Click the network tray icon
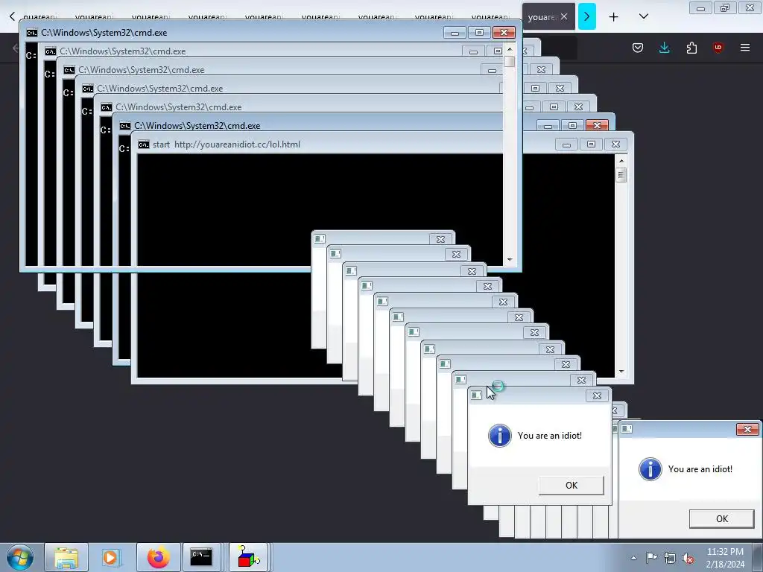Image resolution: width=763 pixels, height=572 pixels. coord(670,558)
